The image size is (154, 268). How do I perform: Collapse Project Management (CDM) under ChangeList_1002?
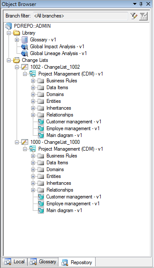[25, 74]
